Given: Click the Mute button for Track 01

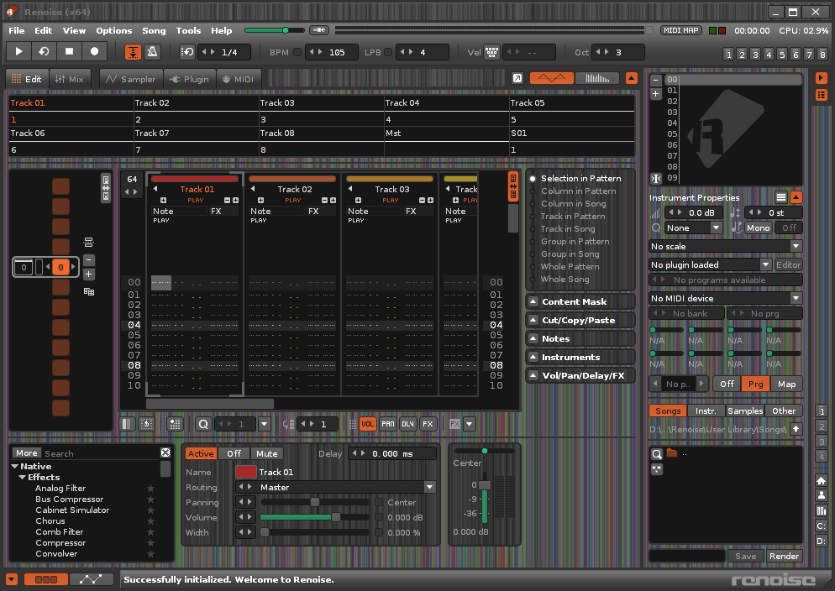Looking at the screenshot, I should (267, 454).
